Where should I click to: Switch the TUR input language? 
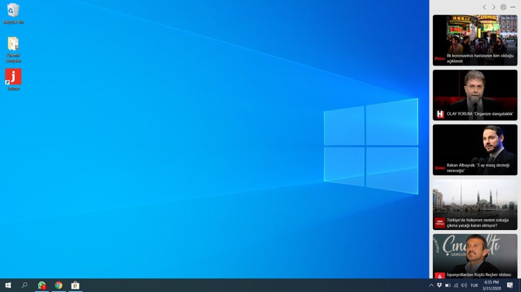pyautogui.click(x=474, y=285)
